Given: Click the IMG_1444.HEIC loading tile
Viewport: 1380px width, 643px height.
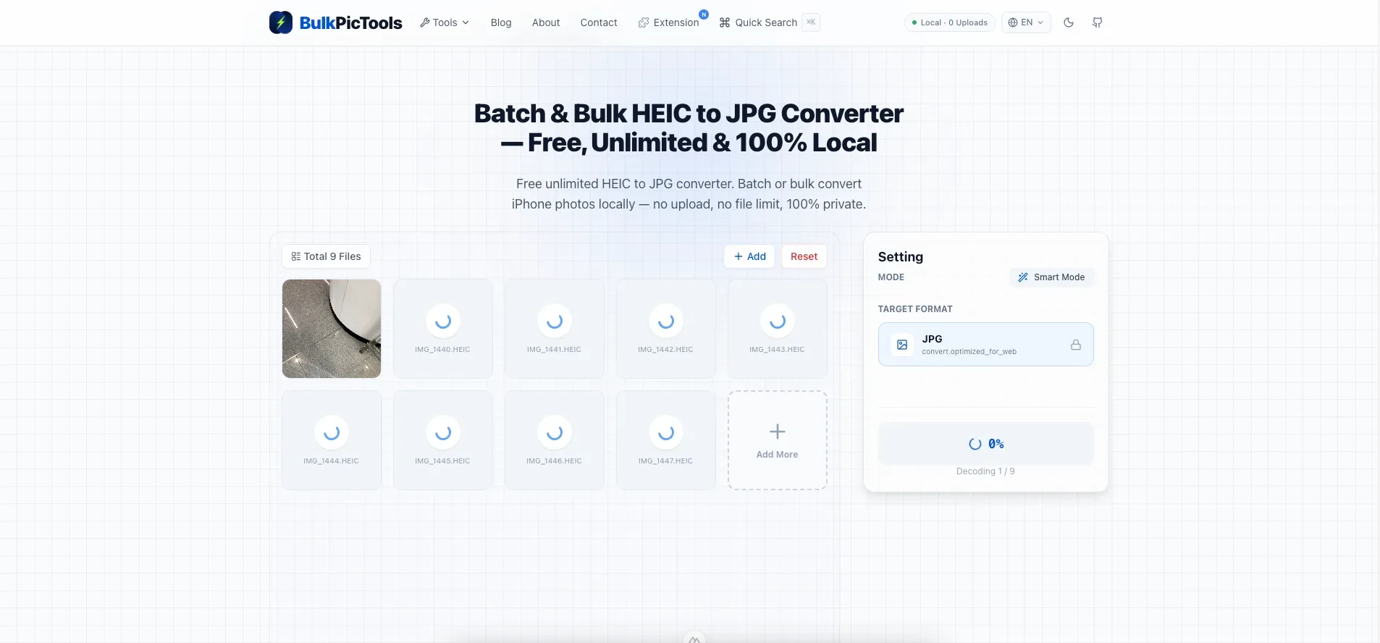Looking at the screenshot, I should [x=332, y=440].
